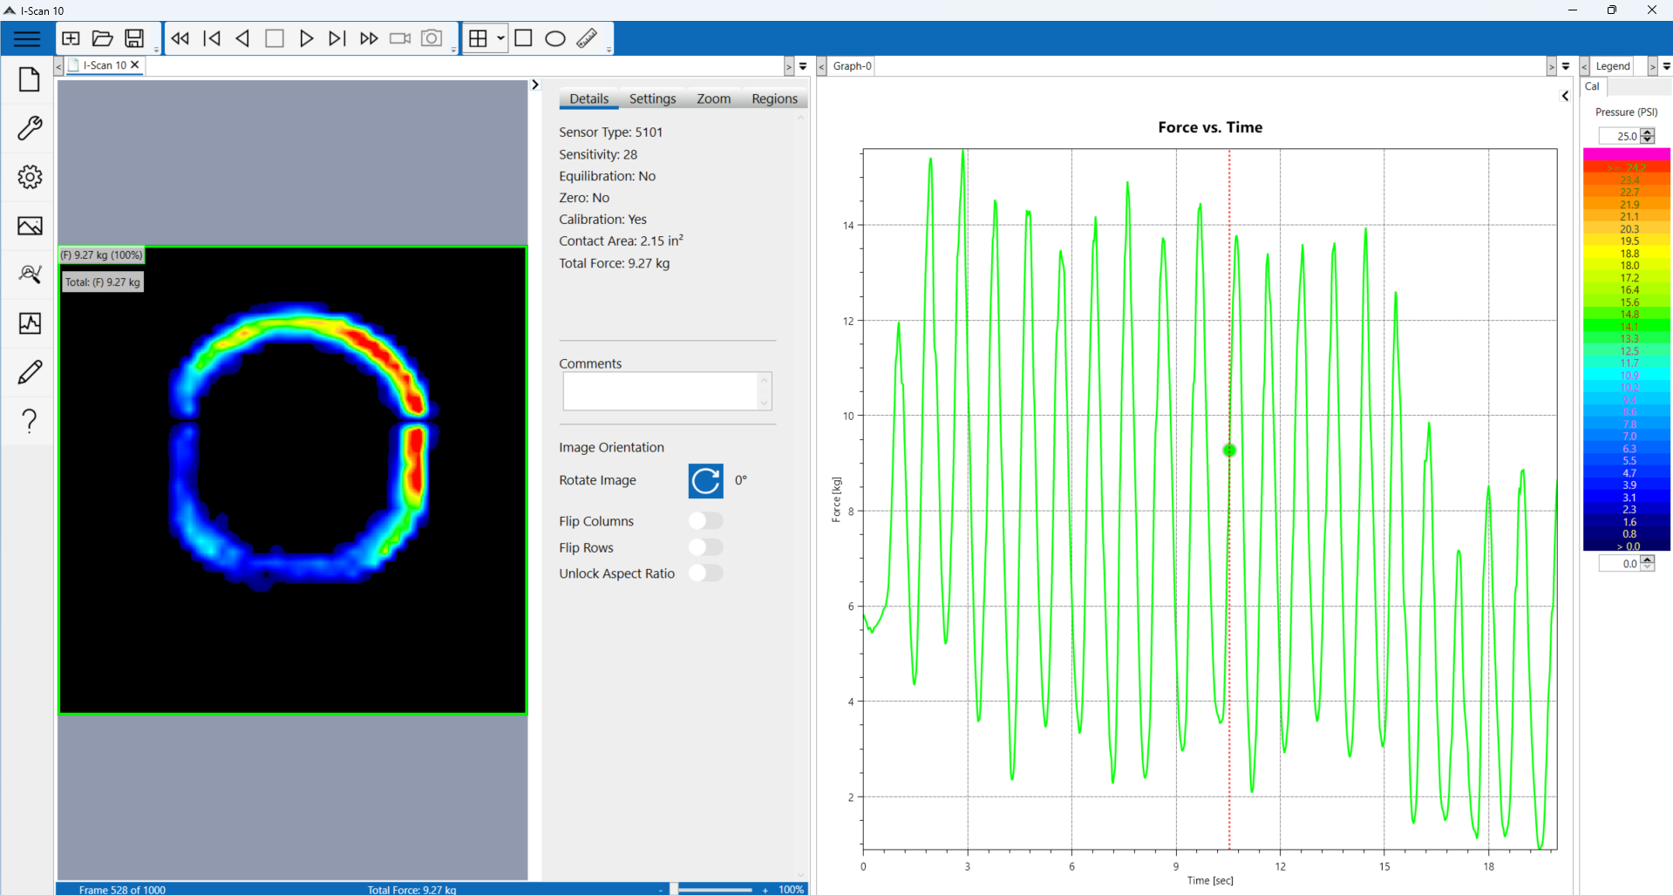1673x895 pixels.
Task: Open the question mark help icon
Action: (x=30, y=421)
